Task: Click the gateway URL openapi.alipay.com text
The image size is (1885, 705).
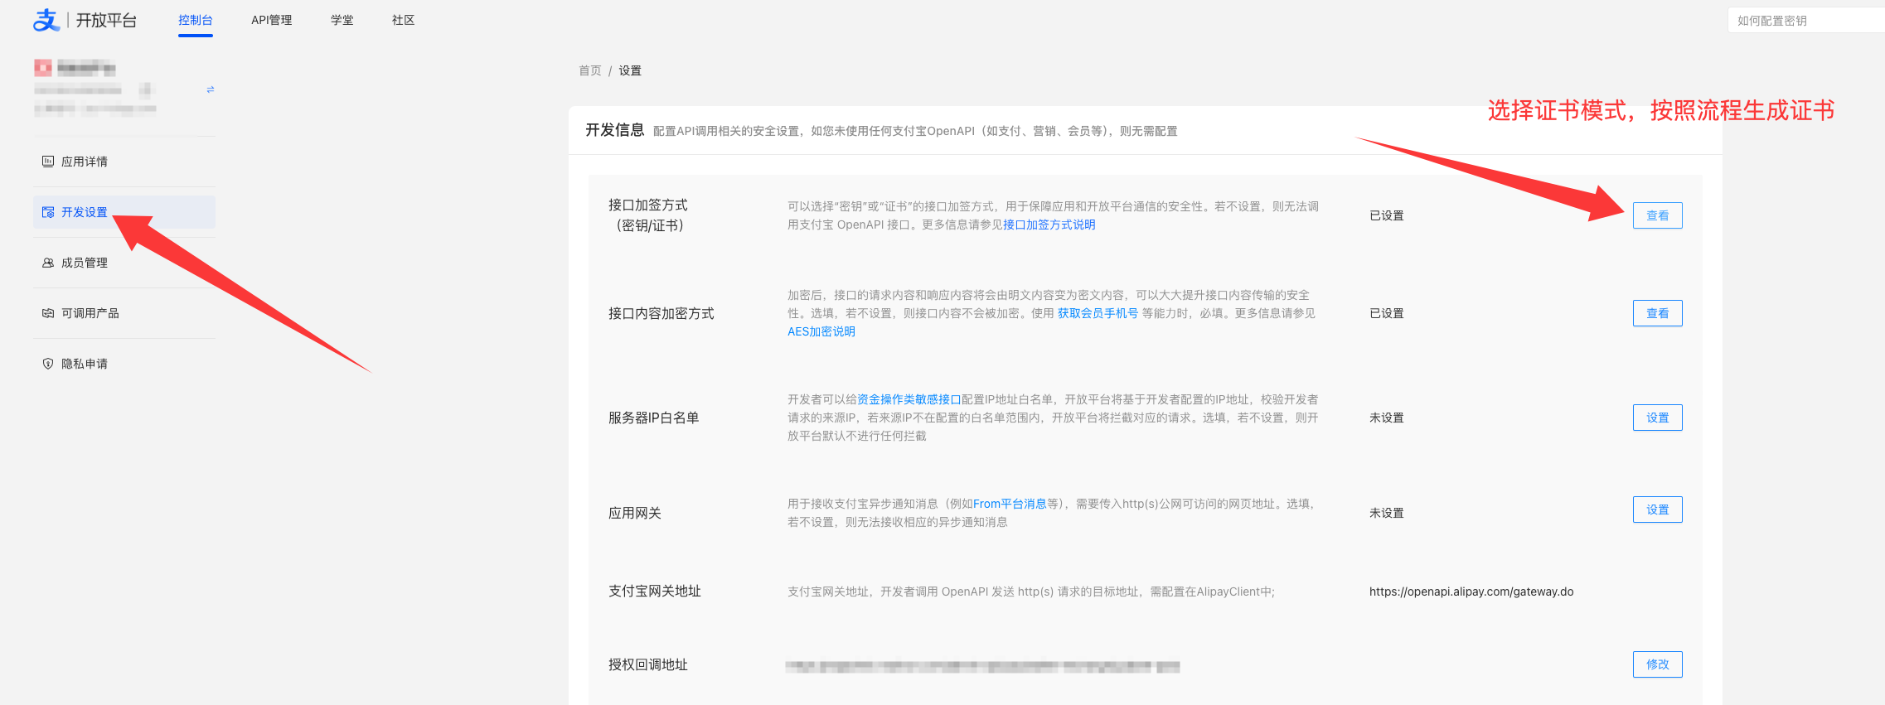Action: (1471, 592)
